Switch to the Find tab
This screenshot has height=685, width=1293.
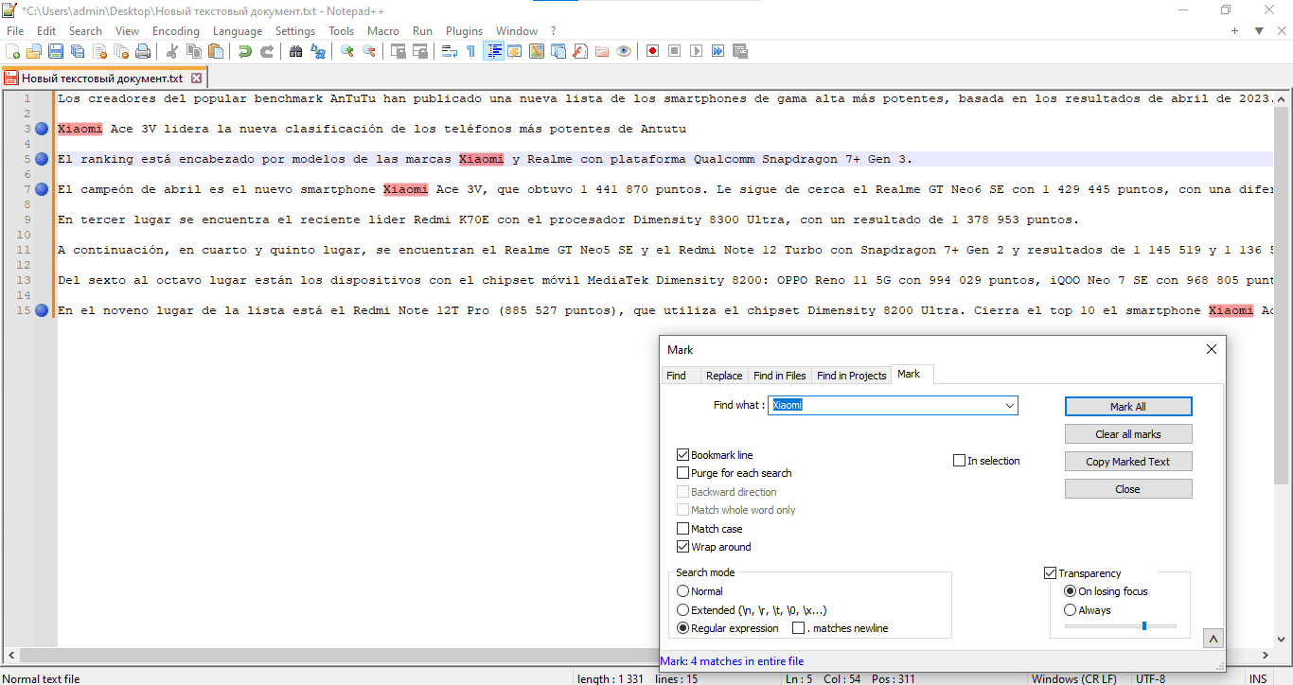click(x=677, y=376)
